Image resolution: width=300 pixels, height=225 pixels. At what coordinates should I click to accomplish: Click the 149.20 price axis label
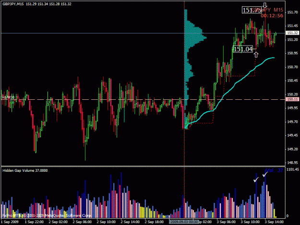(292, 149)
